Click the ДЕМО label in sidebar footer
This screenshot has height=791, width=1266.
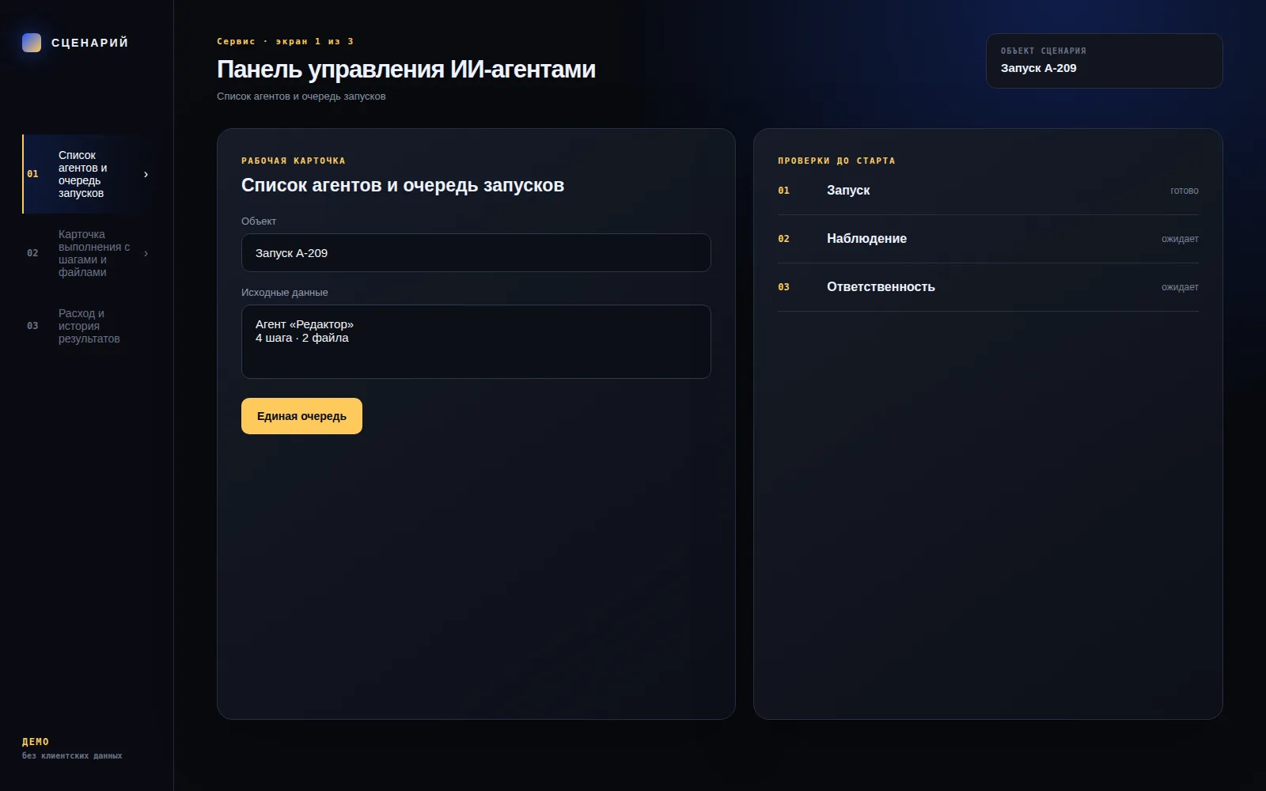click(36, 742)
